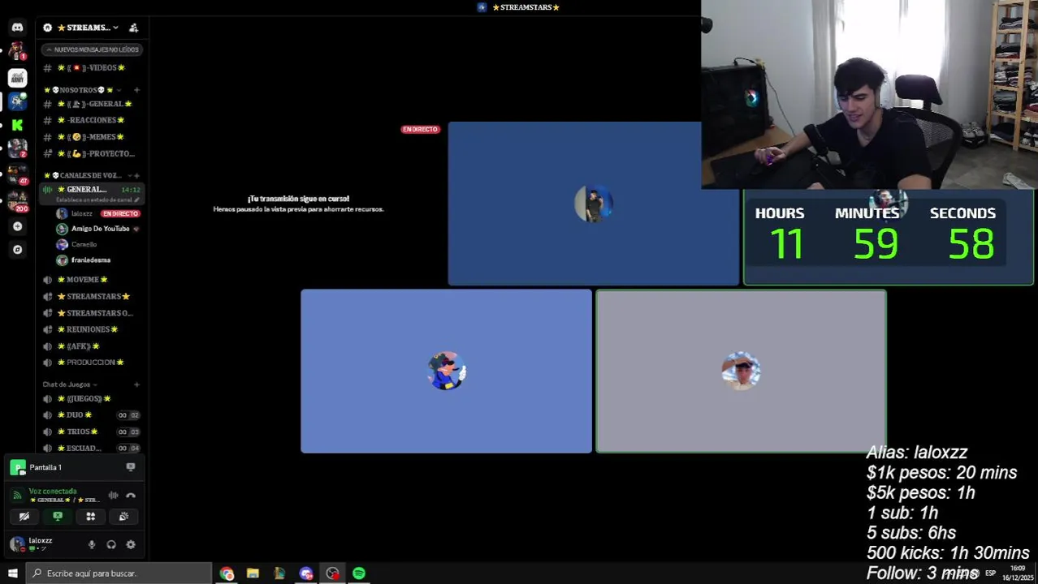This screenshot has width=1038, height=584.
Task: Open the Windows Start menu
Action: click(12, 573)
